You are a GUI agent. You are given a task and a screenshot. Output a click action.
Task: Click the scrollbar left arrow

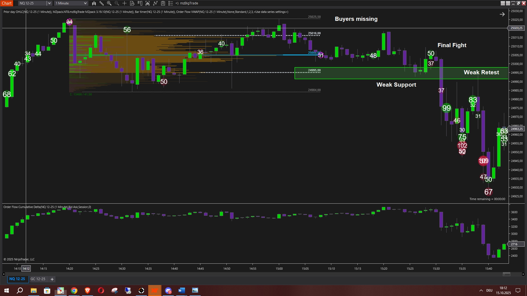(4, 274)
